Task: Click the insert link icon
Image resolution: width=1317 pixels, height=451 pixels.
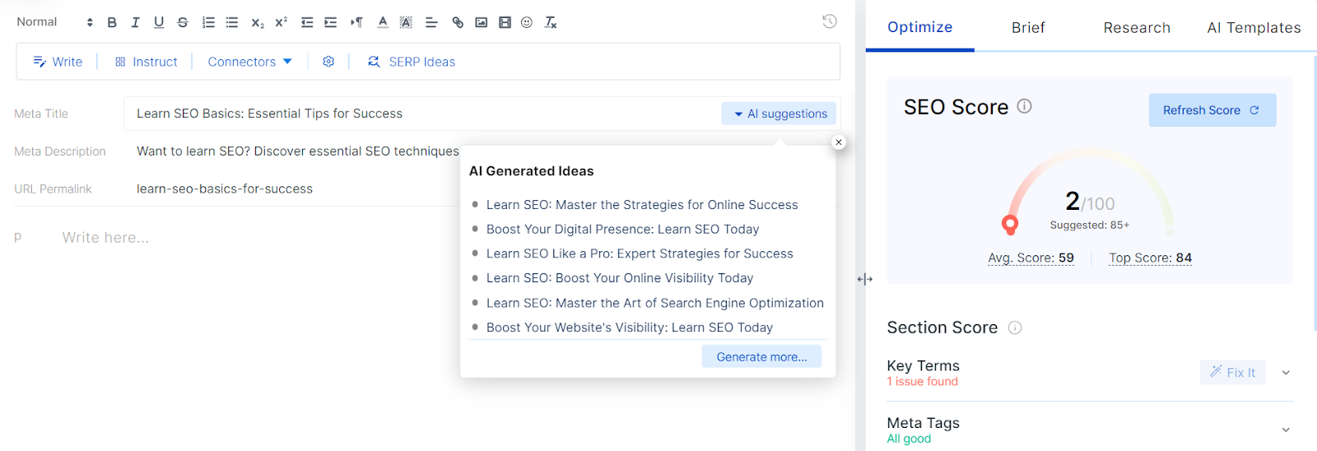Action: point(458,22)
